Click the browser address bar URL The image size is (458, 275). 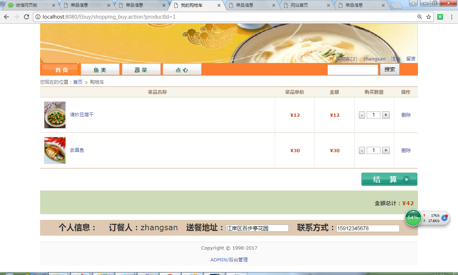(x=109, y=17)
